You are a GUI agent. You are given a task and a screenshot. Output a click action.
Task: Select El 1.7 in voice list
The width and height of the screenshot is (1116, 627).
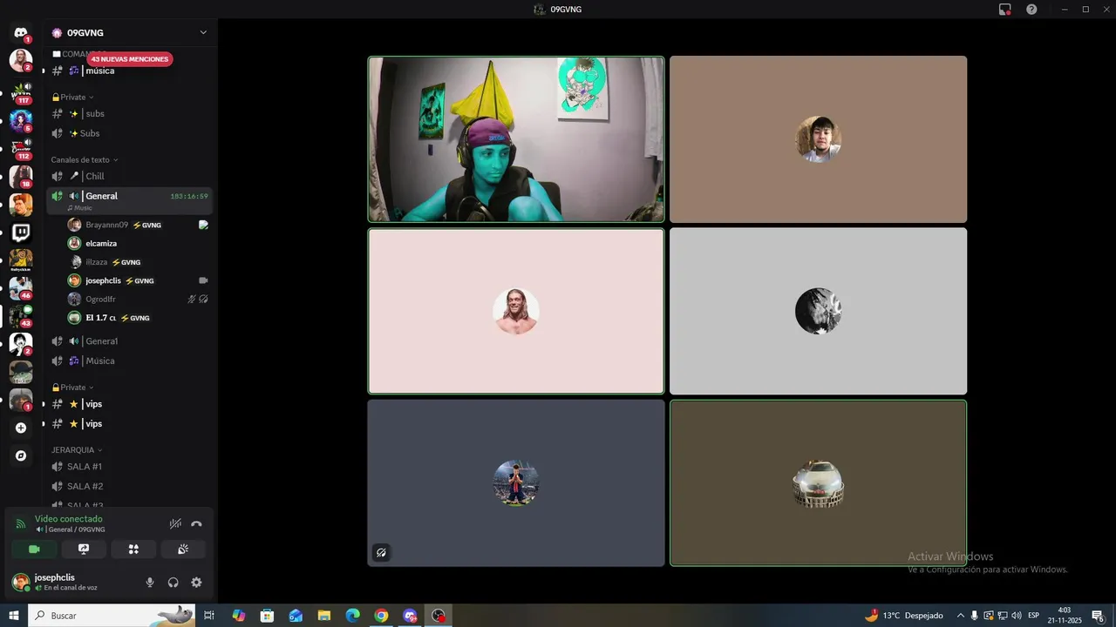pyautogui.click(x=138, y=318)
